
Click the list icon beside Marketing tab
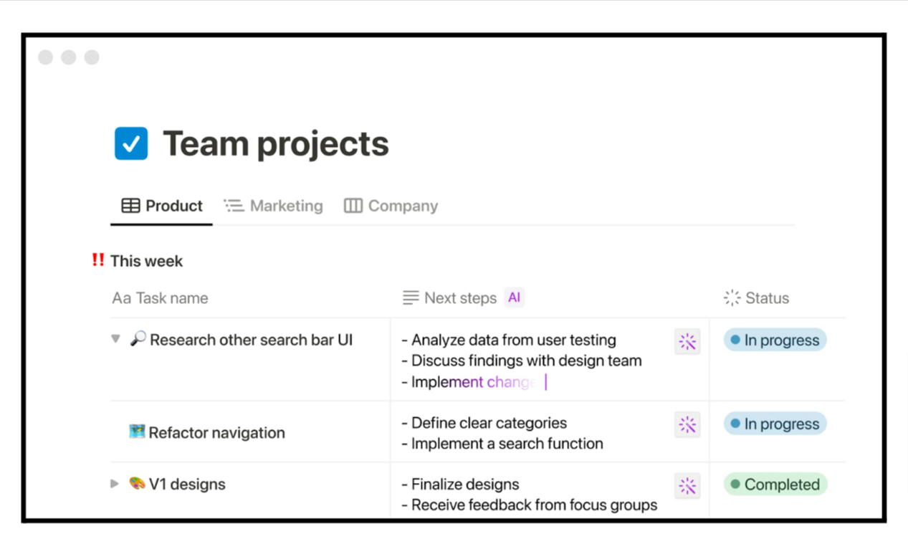point(234,205)
